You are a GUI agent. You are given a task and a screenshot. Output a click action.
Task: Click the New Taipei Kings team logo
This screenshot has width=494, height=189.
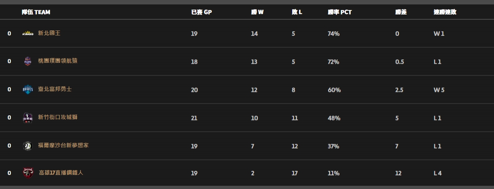[x=28, y=33]
